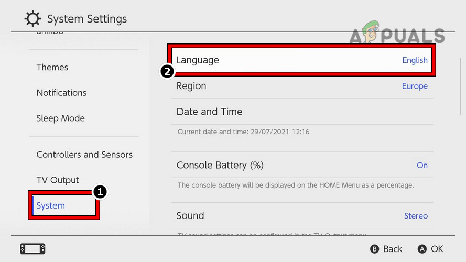This screenshot has height=262, width=466.
Task: Click the System Settings title text
Action: tap(87, 19)
